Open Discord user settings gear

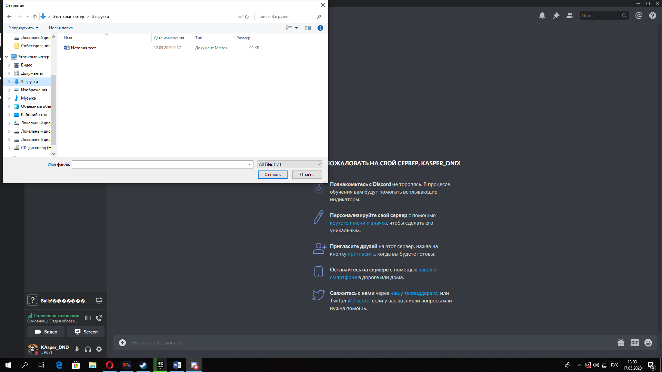click(99, 349)
